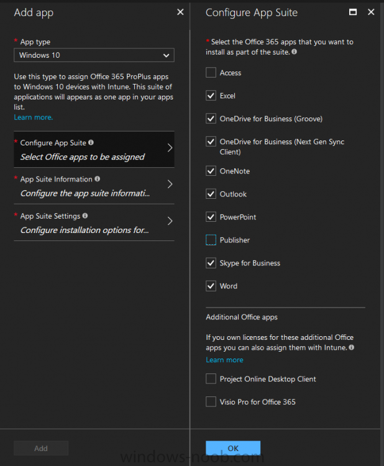Open Learn more under Additional Office apps
This screenshot has height=466, width=384.
click(225, 360)
